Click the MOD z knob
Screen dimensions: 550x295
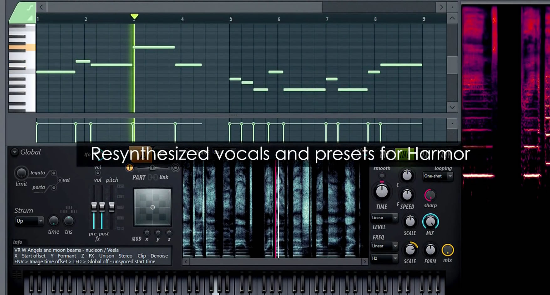click(x=169, y=233)
